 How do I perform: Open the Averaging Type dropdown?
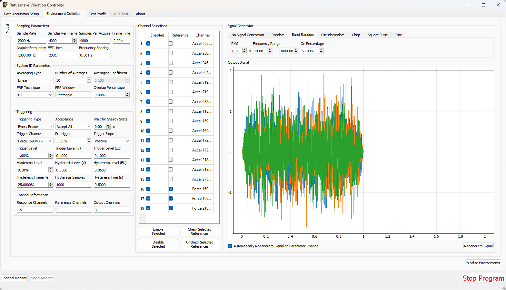pyautogui.click(x=35, y=80)
